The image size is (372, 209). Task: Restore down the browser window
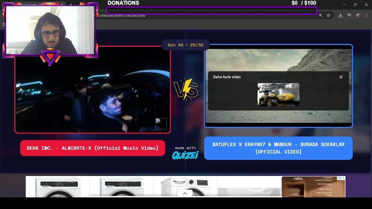[355, 5]
